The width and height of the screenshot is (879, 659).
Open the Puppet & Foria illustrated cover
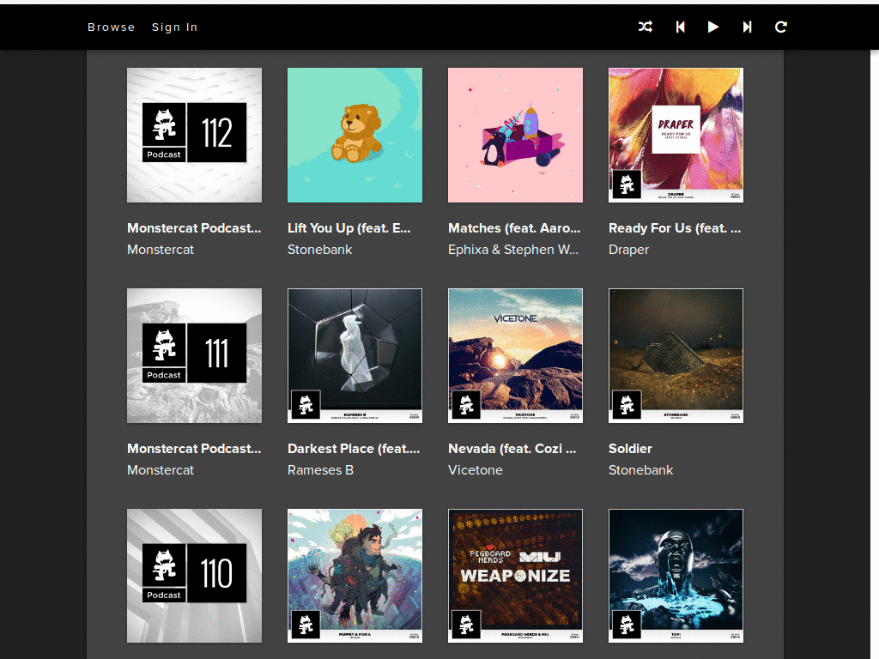pos(355,576)
